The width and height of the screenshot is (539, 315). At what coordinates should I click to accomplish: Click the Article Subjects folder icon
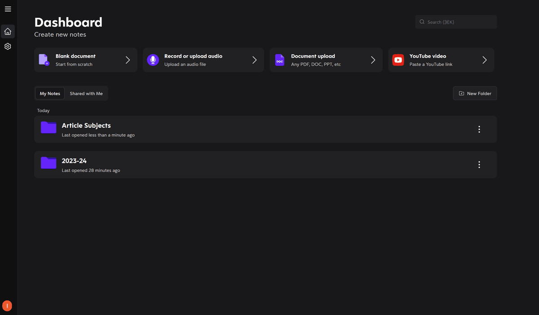click(48, 127)
